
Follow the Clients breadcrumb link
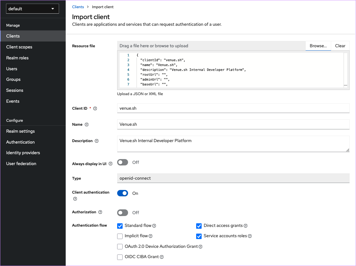[x=78, y=7]
